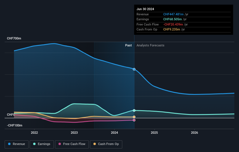The width and height of the screenshot is (239, 152).
Task: Click the orange Cash From Op data point marker
Action: [x=134, y=117]
